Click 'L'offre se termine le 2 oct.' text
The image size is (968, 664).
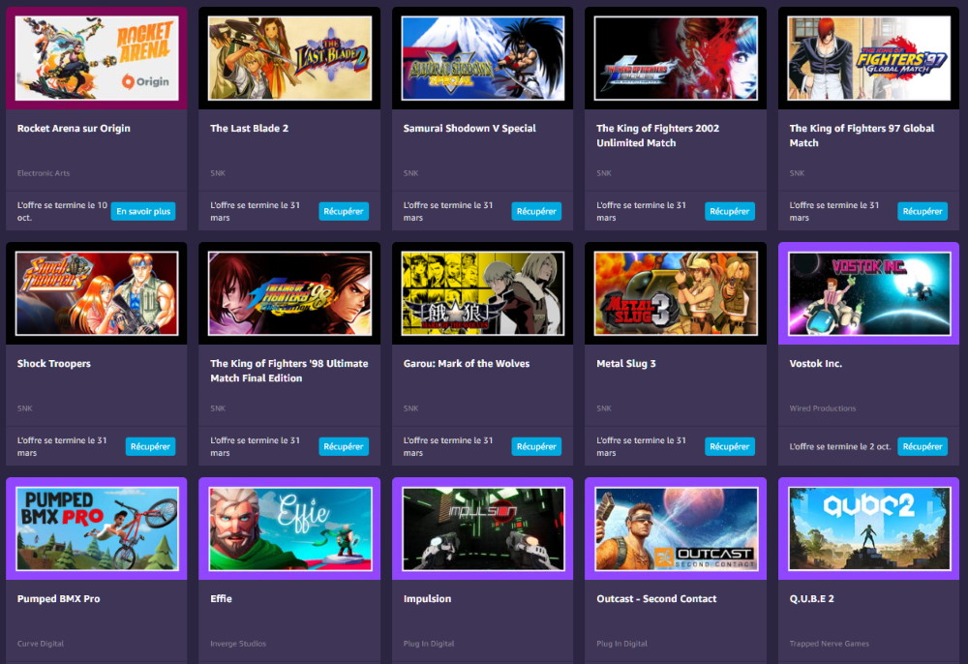(839, 446)
